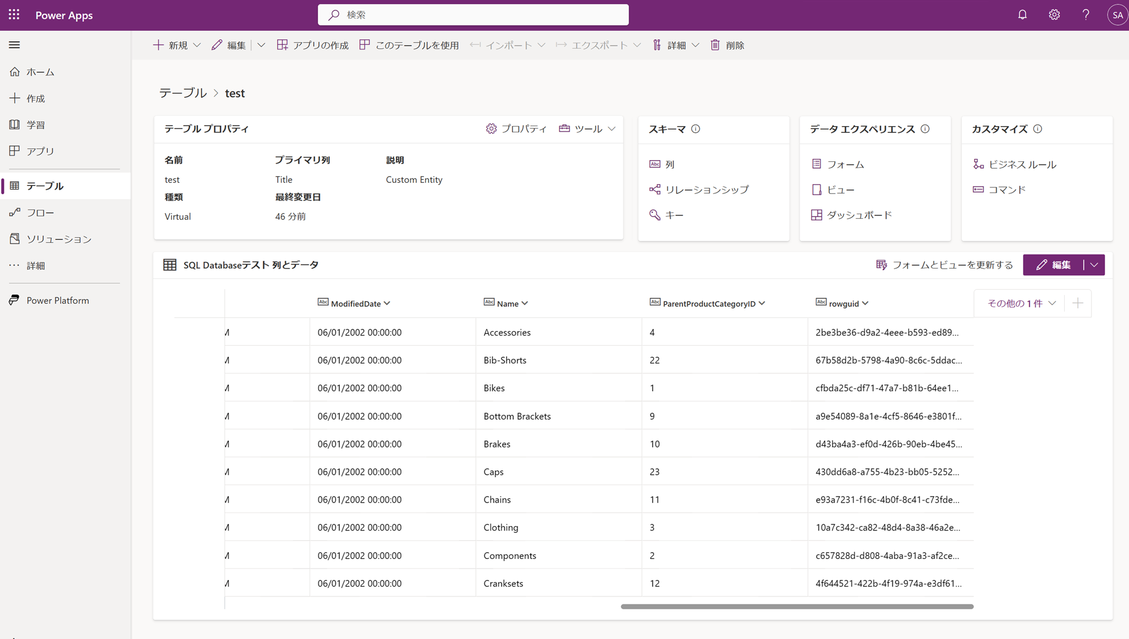Open the app launcher waffle icon
The height and width of the screenshot is (639, 1129).
tap(14, 15)
